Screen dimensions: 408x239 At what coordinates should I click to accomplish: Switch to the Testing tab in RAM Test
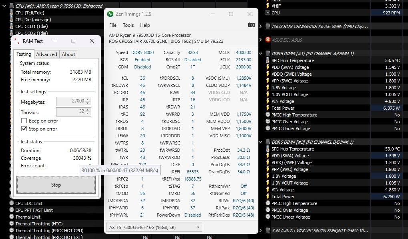(24, 54)
